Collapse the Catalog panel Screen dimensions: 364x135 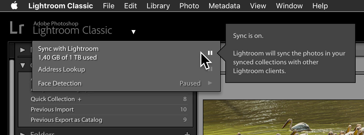click(23, 66)
